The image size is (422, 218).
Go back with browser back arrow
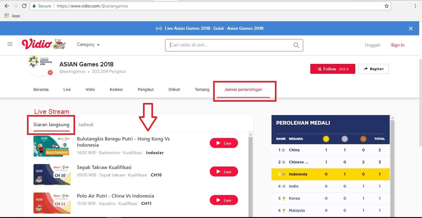pos(7,6)
